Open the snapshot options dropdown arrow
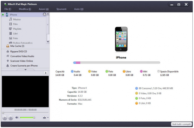 [48, 118]
